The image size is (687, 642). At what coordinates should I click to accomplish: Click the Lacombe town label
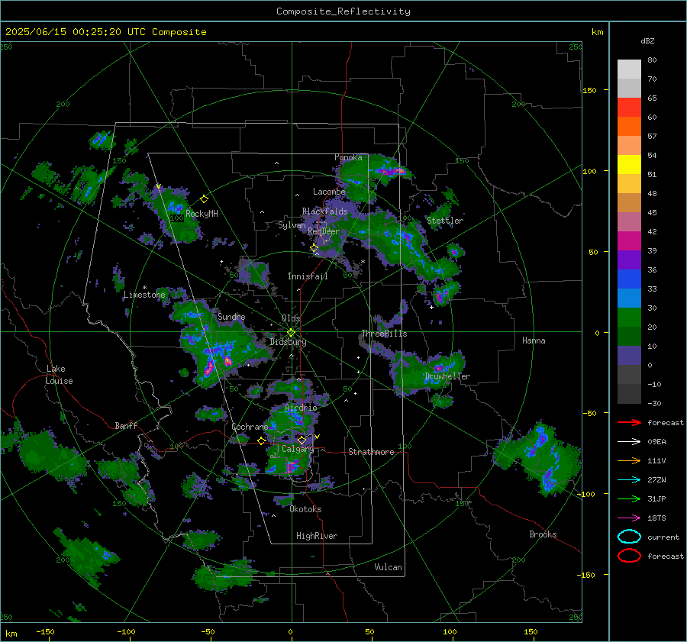[x=329, y=192]
